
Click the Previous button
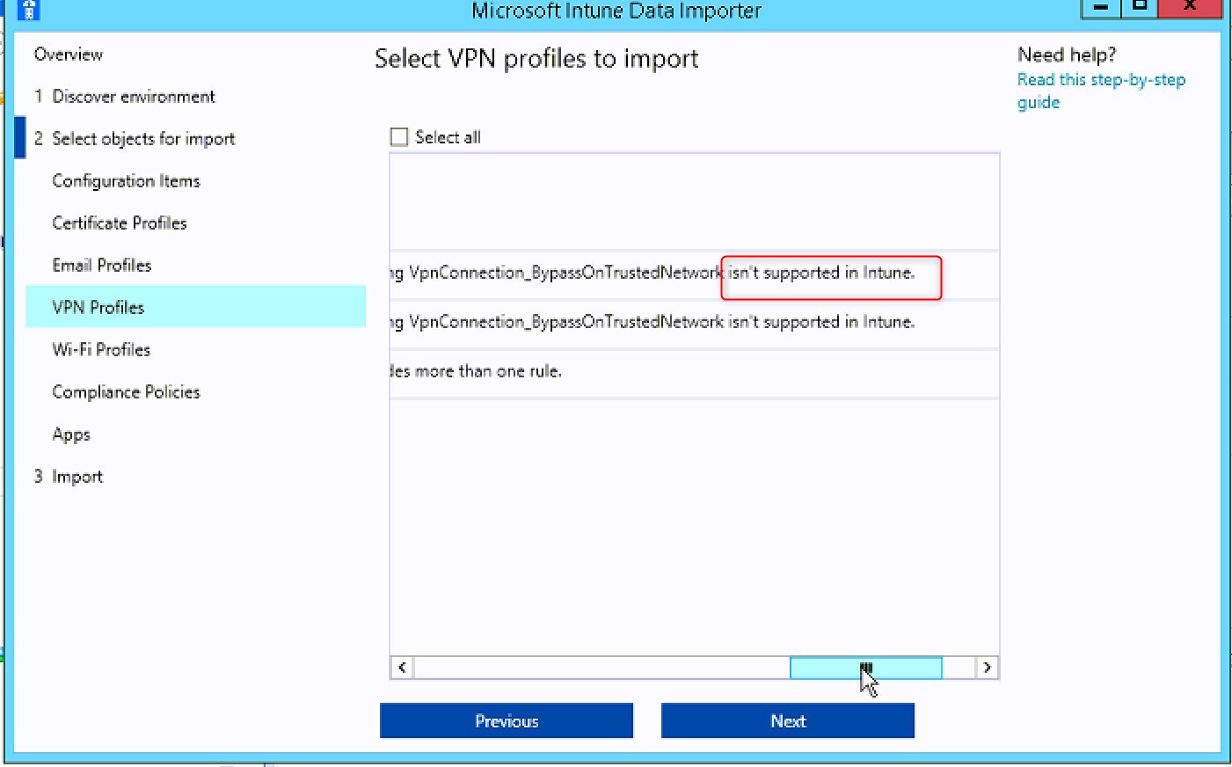pos(507,720)
